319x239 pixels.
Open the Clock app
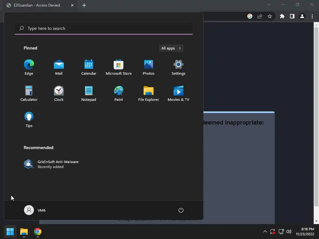click(x=59, y=93)
